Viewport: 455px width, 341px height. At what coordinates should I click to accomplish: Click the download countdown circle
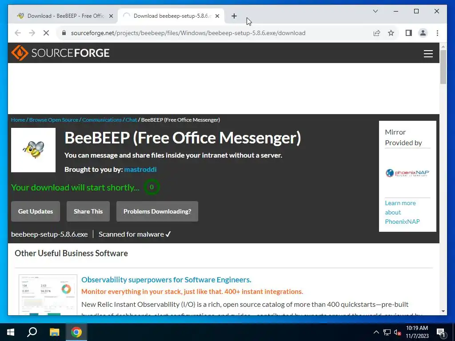point(152,187)
